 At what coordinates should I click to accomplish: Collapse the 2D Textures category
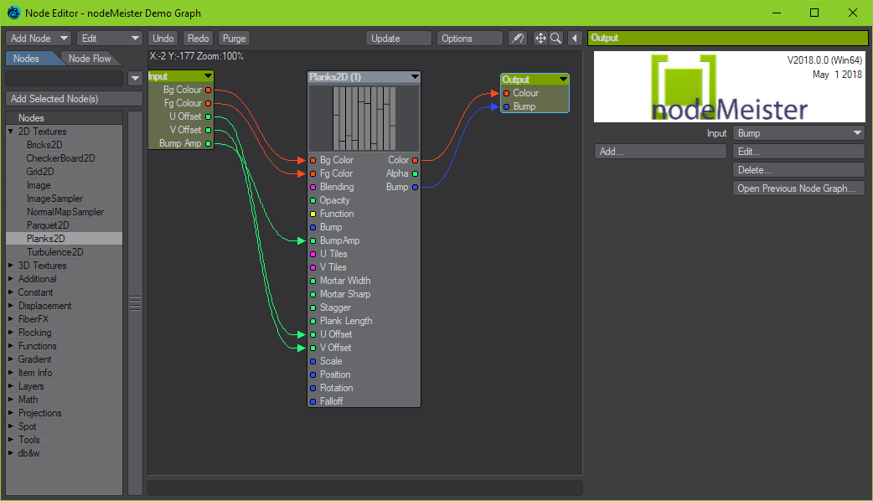(x=11, y=132)
